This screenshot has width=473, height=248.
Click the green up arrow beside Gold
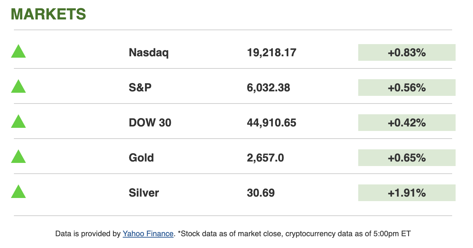18,157
